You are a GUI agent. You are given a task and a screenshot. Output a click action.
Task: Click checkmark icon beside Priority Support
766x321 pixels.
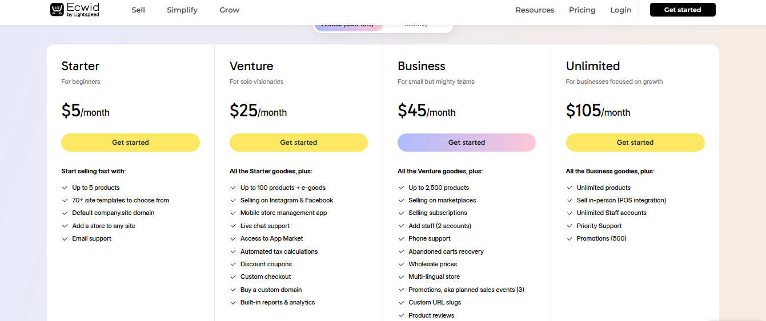(570, 226)
